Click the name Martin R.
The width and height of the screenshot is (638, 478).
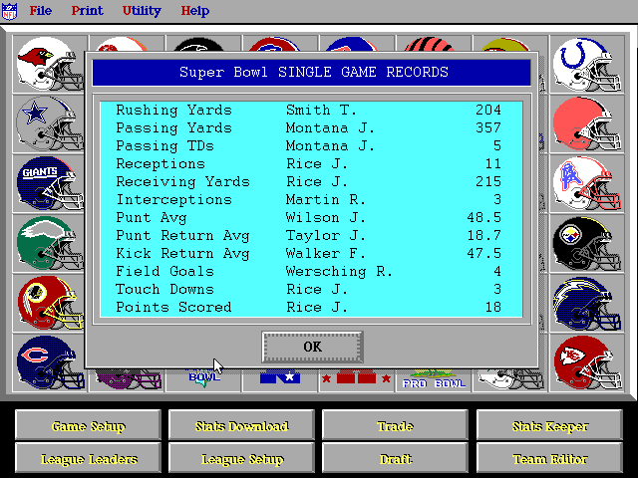(326, 199)
